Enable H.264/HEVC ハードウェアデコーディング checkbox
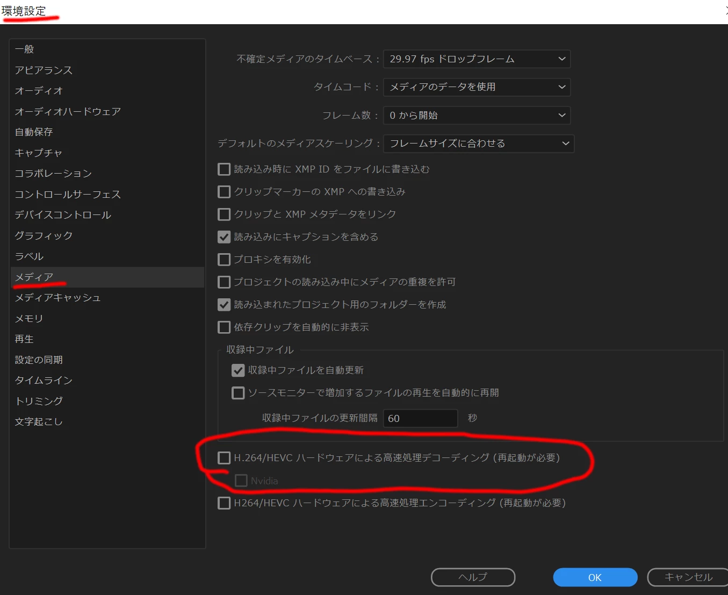This screenshot has height=595, width=728. click(224, 458)
